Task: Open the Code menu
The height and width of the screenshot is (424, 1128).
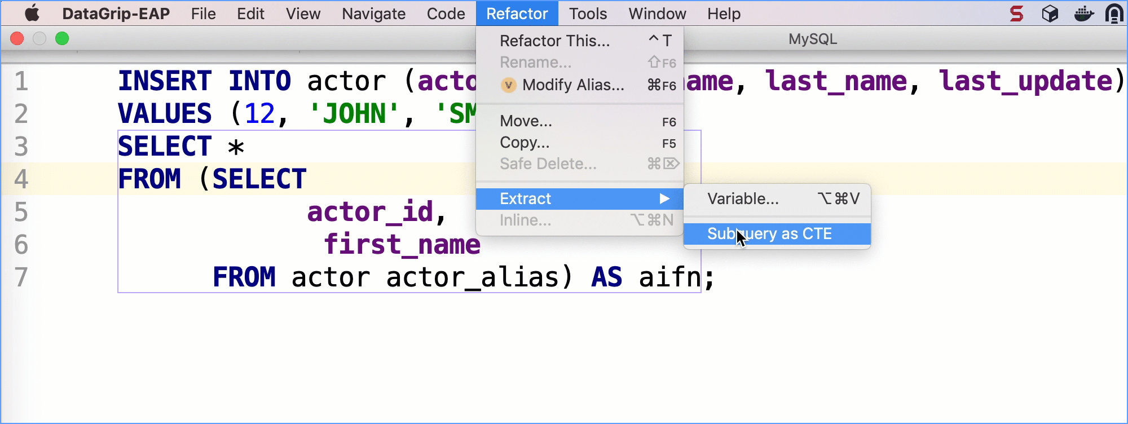Action: point(446,14)
